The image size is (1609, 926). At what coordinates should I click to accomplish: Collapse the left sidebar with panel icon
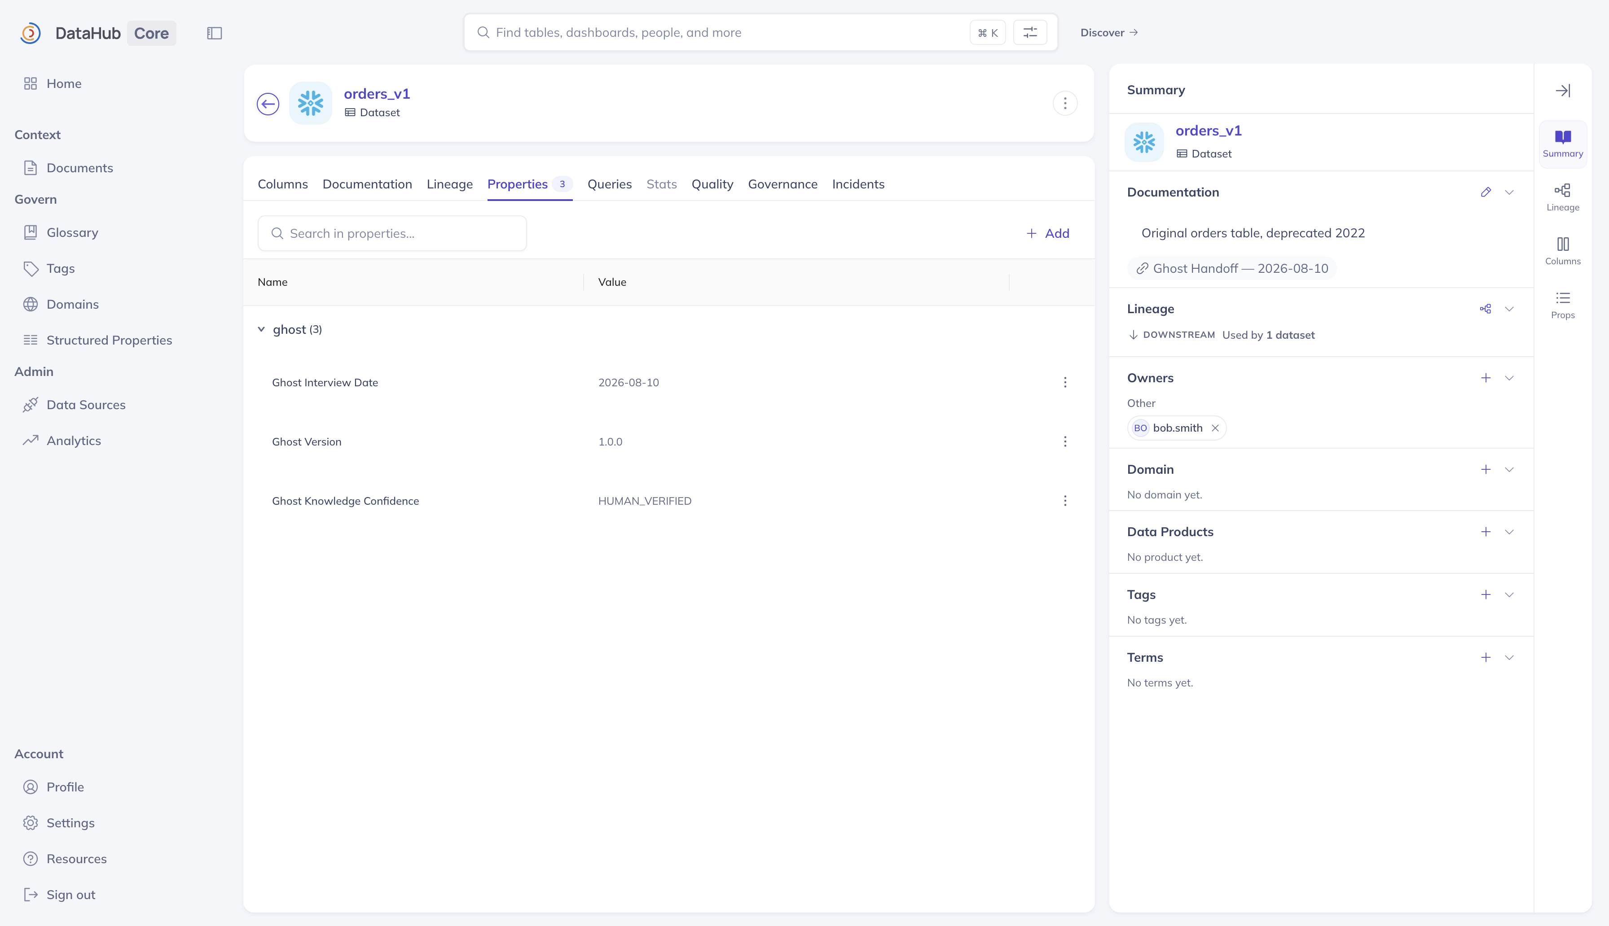[x=215, y=33]
